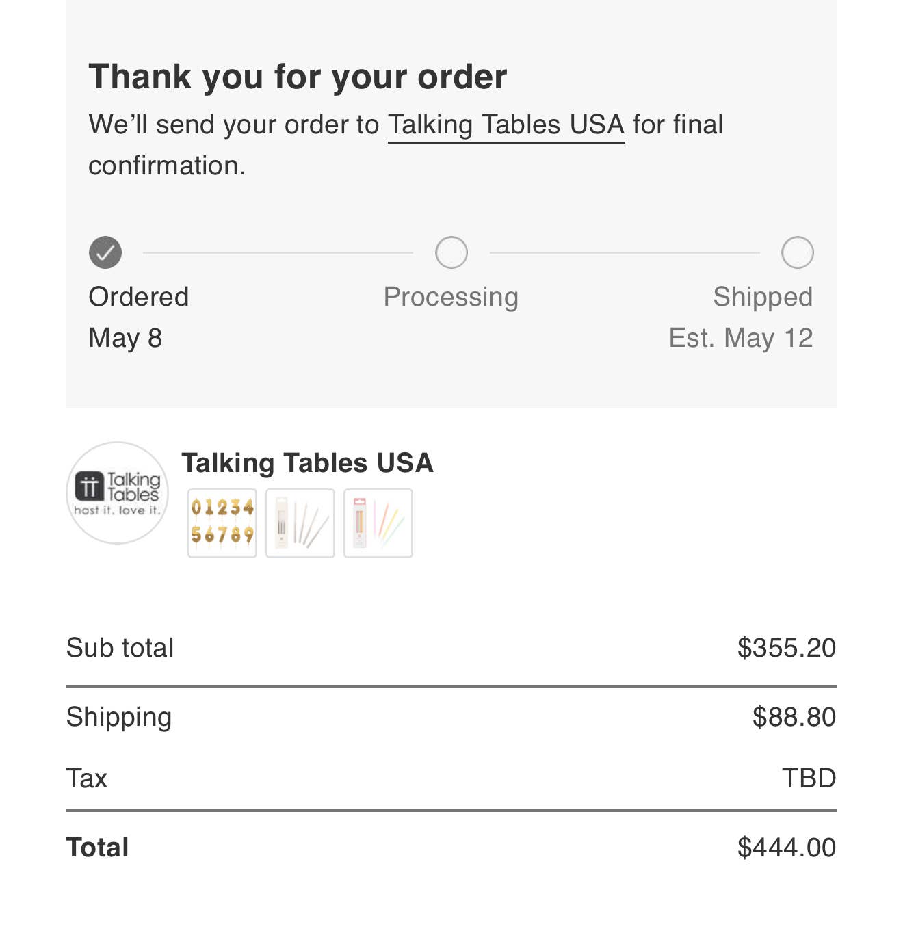This screenshot has width=903, height=929.
Task: Click the $355.20 subtotal amount
Action: click(786, 648)
